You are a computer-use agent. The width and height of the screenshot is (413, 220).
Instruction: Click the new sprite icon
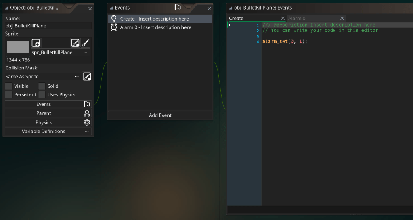(x=36, y=43)
